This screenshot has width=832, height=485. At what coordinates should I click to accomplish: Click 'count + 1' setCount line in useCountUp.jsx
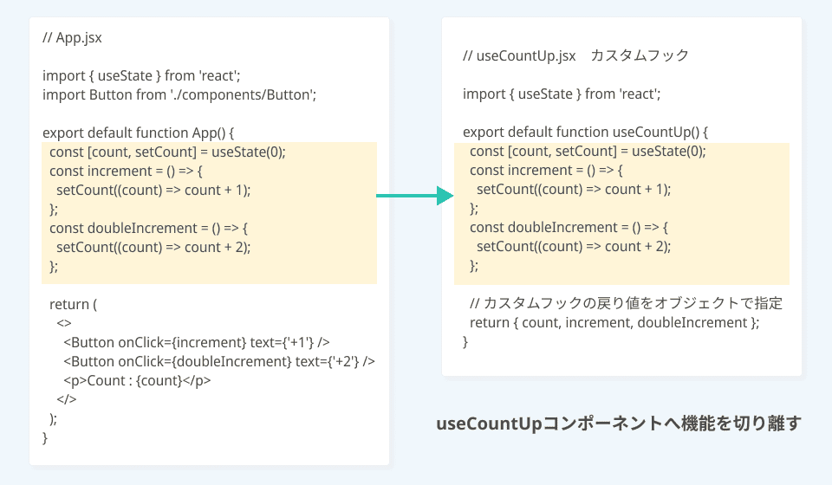[574, 190]
